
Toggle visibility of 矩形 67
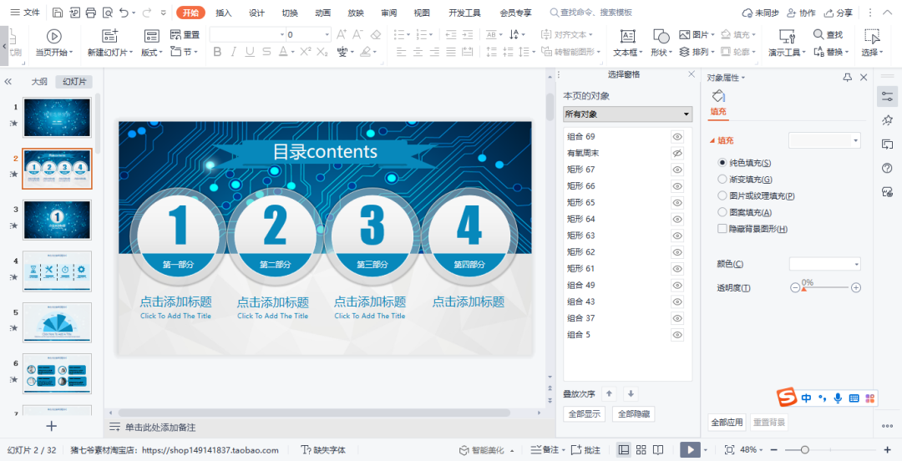[677, 170]
